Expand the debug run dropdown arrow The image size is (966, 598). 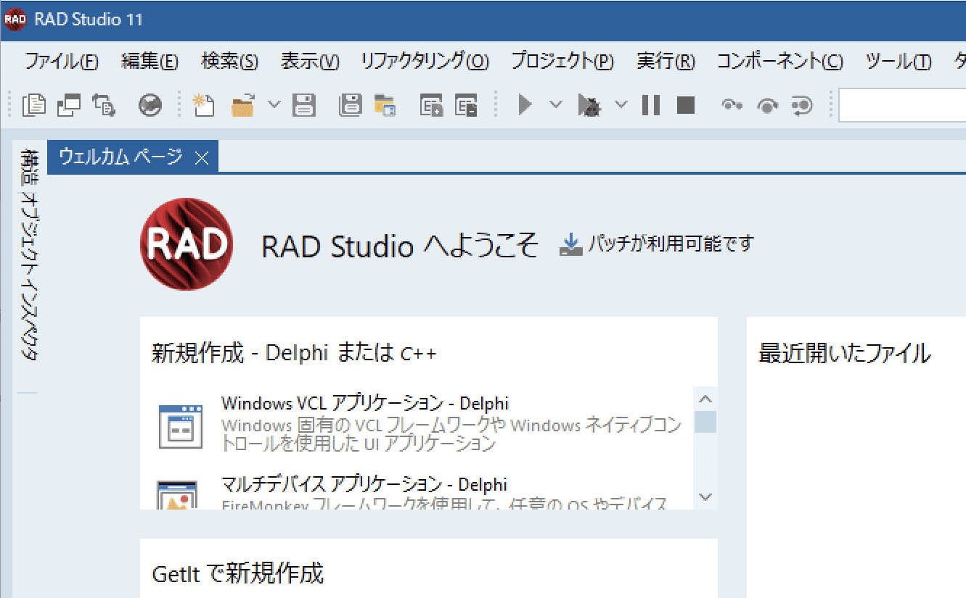621,105
